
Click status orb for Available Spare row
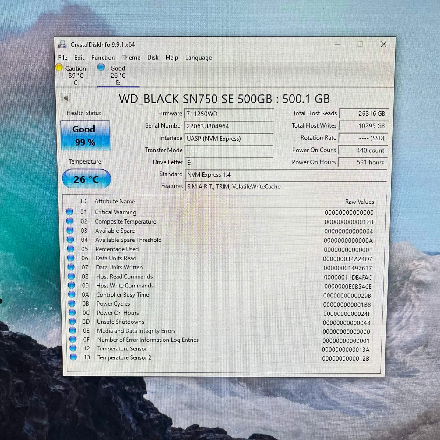(70, 230)
